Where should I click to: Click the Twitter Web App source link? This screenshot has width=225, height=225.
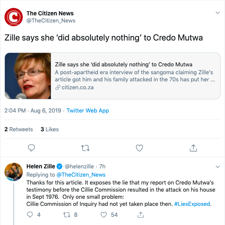click(88, 111)
